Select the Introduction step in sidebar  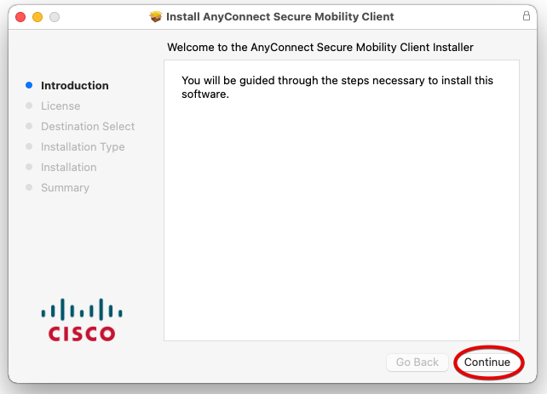[x=75, y=86]
